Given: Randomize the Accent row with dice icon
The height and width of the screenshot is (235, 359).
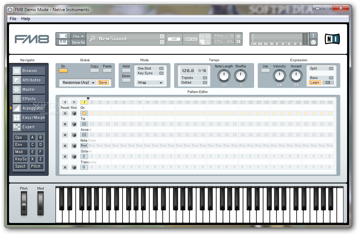Looking at the screenshot, I should 74,135.
